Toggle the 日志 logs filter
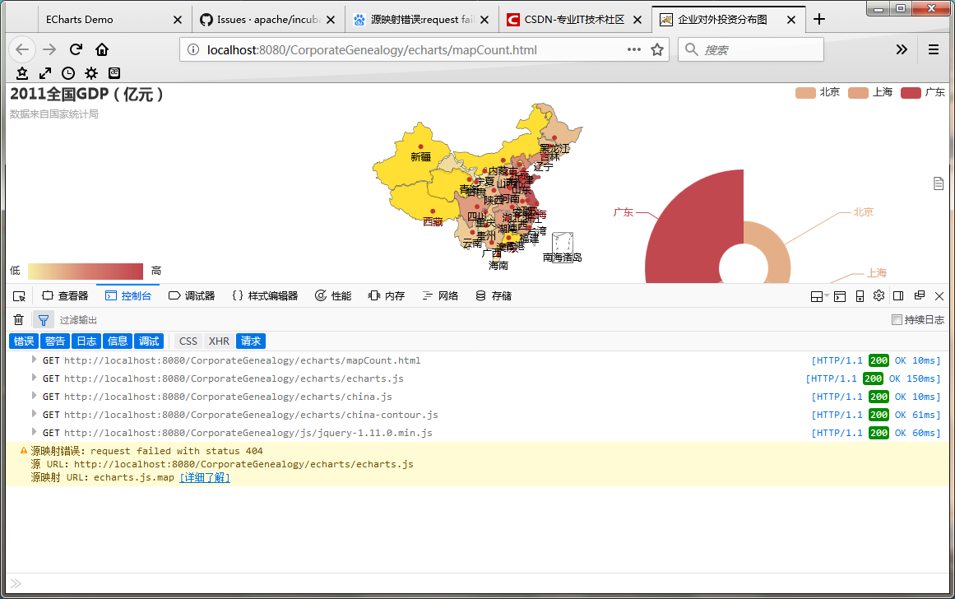Screen dimensions: 955x599 click(86, 341)
